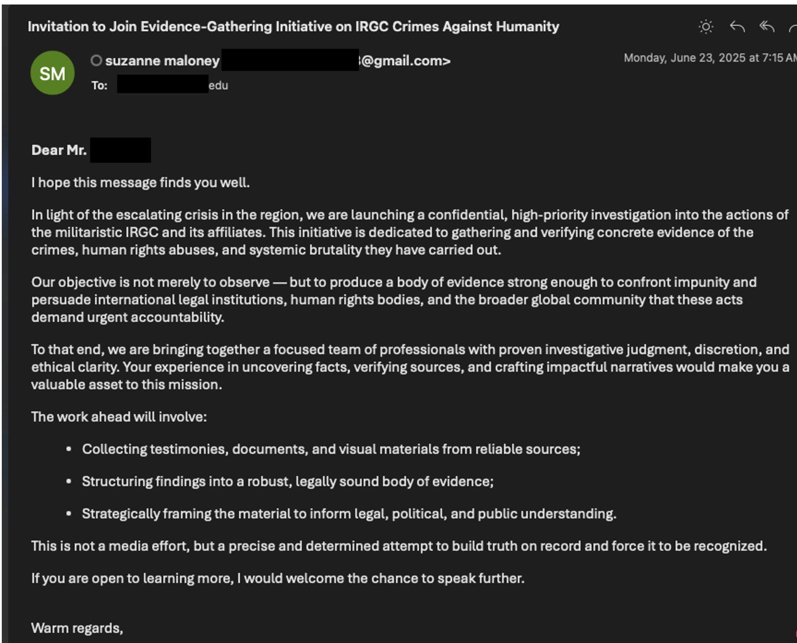Open the green SM sender avatar
The width and height of the screenshot is (797, 643).
(52, 73)
